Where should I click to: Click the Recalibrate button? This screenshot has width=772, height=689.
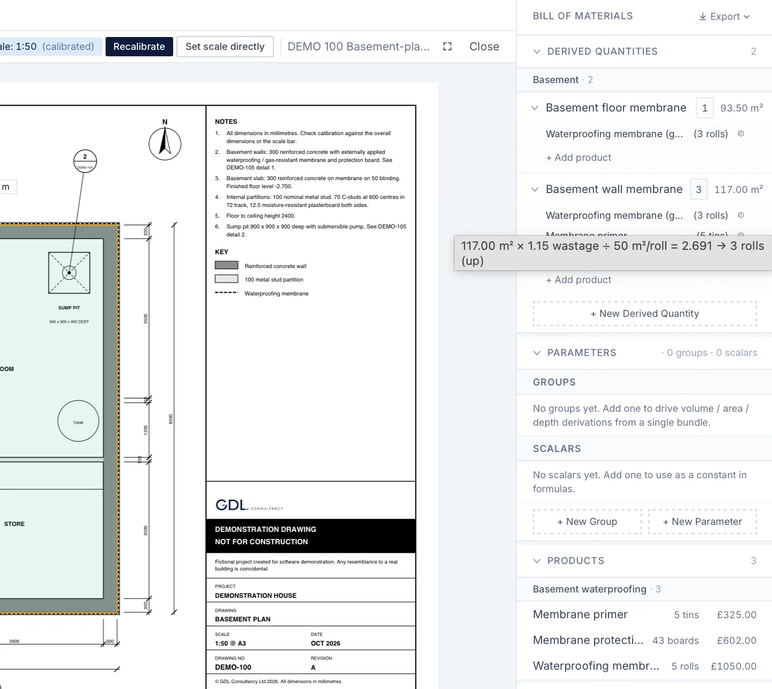tap(139, 47)
